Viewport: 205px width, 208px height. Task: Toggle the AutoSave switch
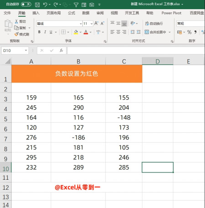[26, 4]
